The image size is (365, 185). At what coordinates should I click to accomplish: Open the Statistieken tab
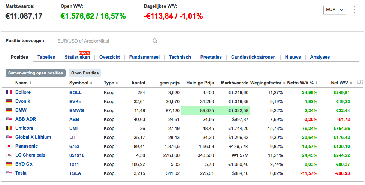(x=77, y=57)
